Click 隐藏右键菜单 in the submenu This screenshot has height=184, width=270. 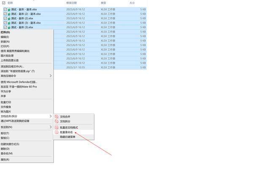(x=67, y=137)
